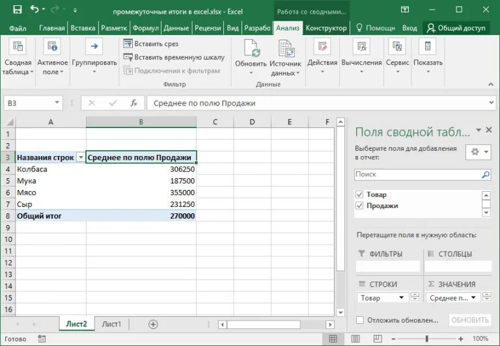The width and height of the screenshot is (500, 346).
Task: Click the vertical scrollbar down arrow
Action: [340, 313]
